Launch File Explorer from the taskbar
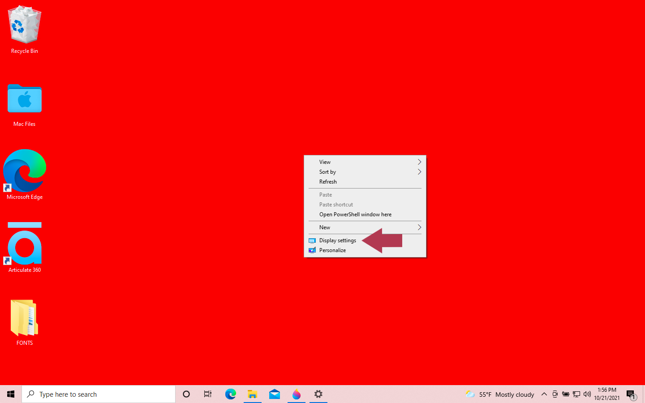 pos(252,394)
